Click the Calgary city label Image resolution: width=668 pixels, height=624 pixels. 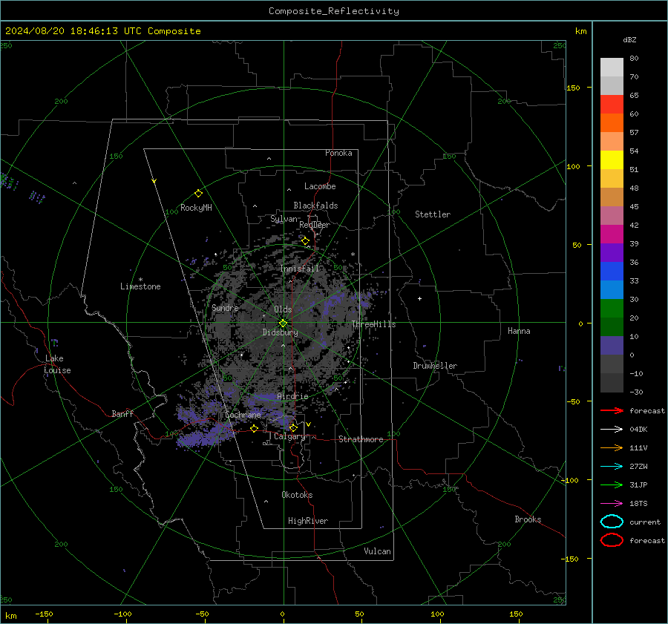[x=289, y=436]
